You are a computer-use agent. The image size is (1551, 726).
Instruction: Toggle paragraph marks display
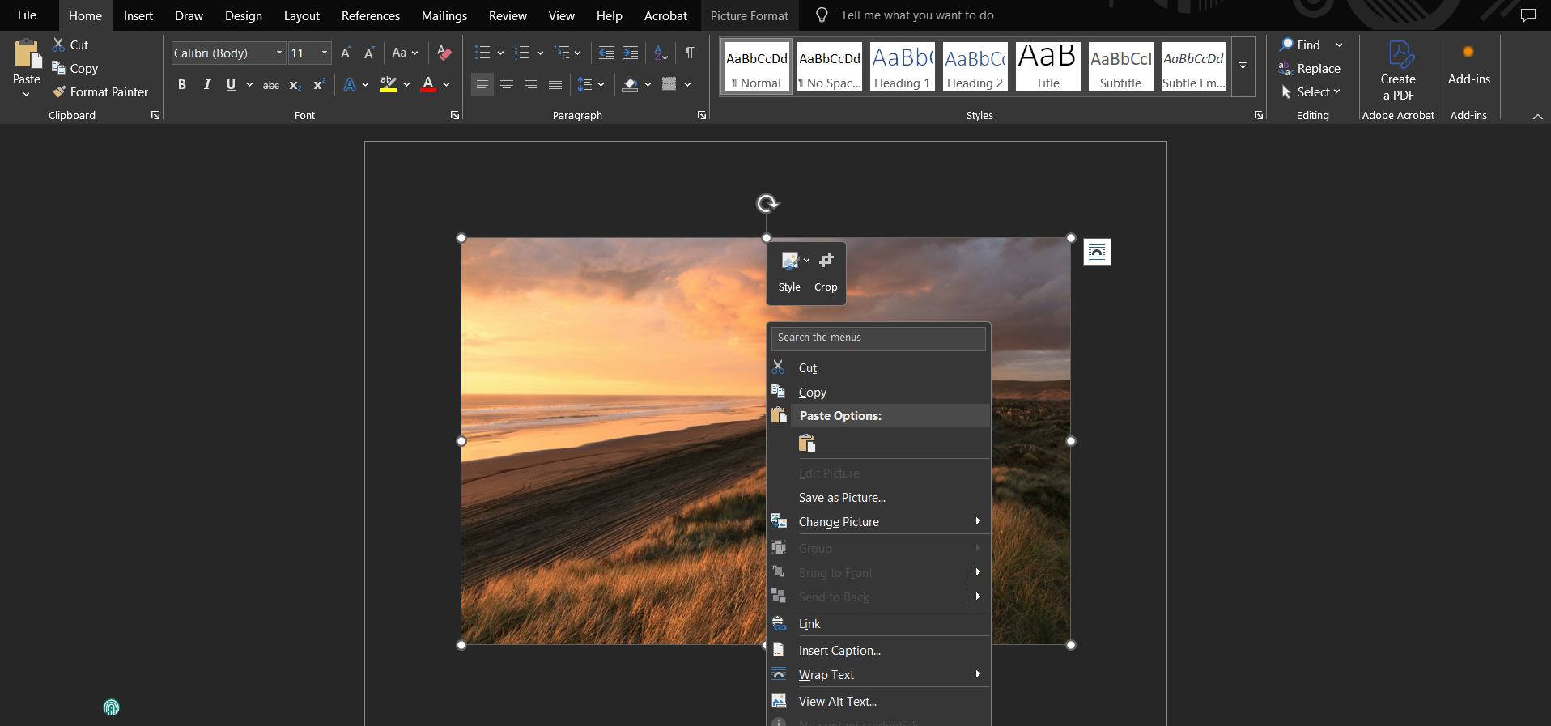pyautogui.click(x=690, y=53)
